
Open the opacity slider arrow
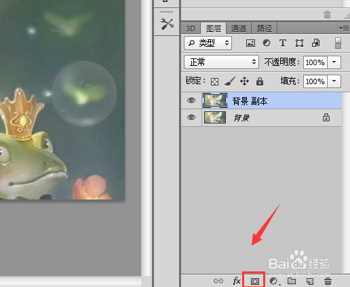click(x=334, y=62)
